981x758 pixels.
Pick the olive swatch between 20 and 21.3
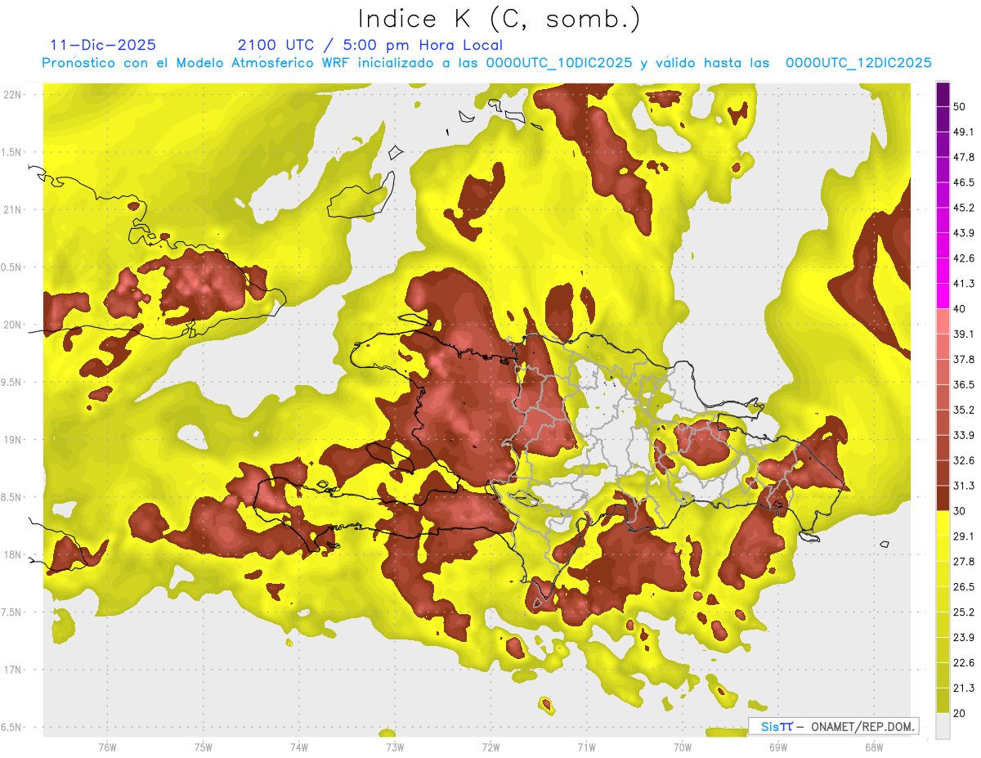coord(943,701)
